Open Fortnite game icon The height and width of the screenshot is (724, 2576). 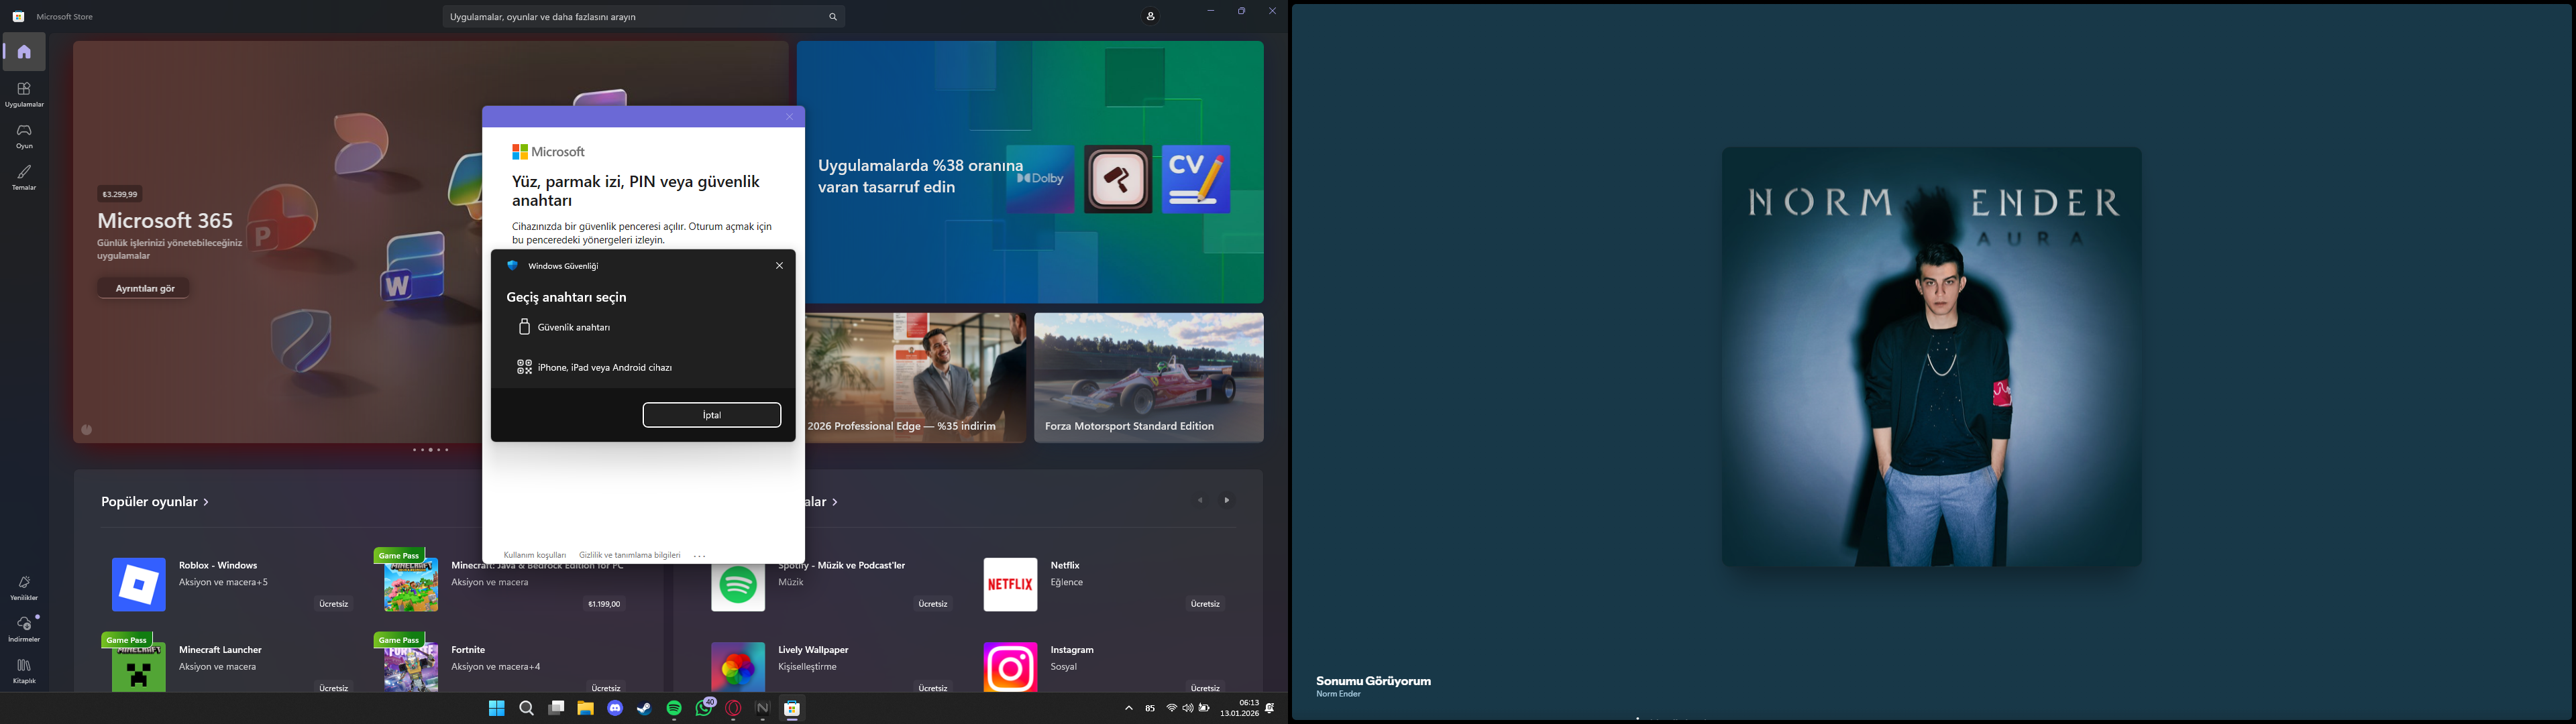[411, 667]
